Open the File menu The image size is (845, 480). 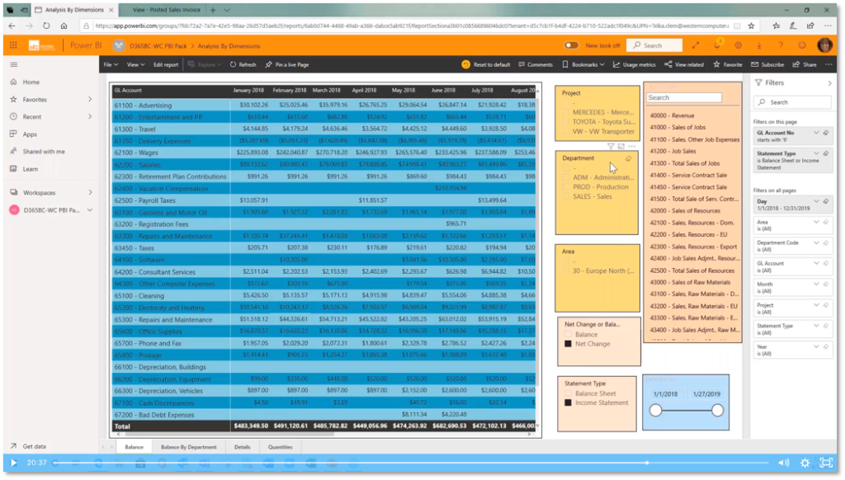(110, 64)
